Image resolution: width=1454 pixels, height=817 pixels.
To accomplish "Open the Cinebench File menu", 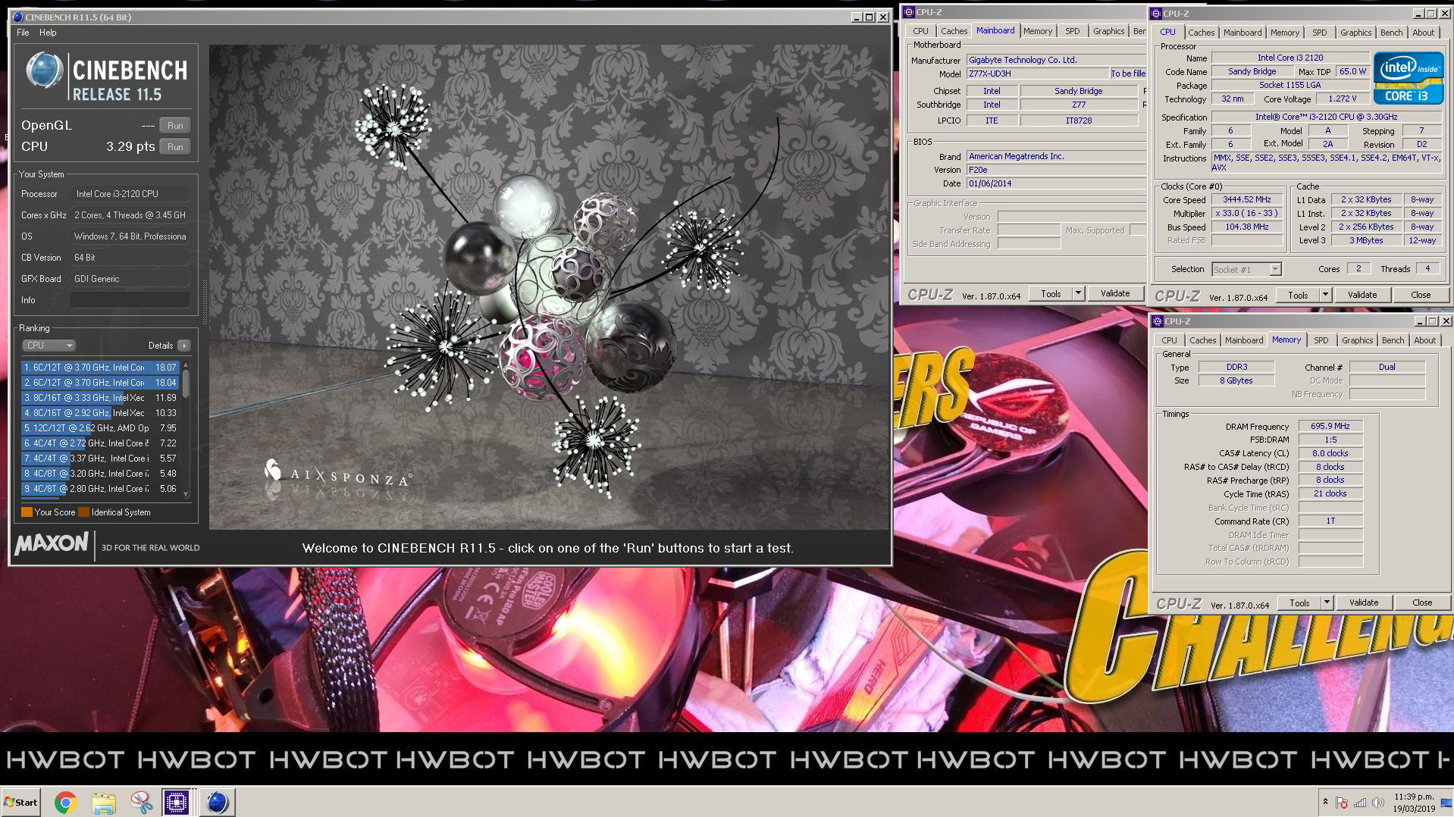I will pos(23,33).
